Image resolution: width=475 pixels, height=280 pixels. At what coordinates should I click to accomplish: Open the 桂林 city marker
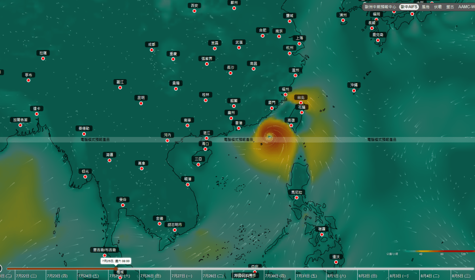(205, 100)
